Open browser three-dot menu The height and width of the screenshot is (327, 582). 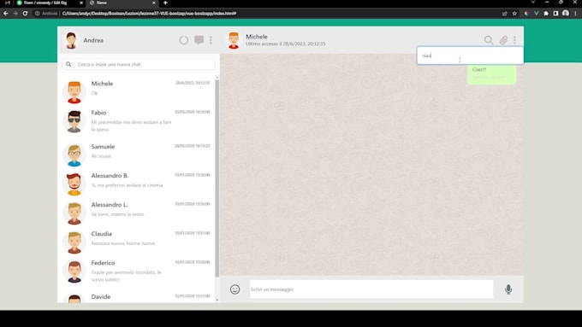click(x=576, y=14)
